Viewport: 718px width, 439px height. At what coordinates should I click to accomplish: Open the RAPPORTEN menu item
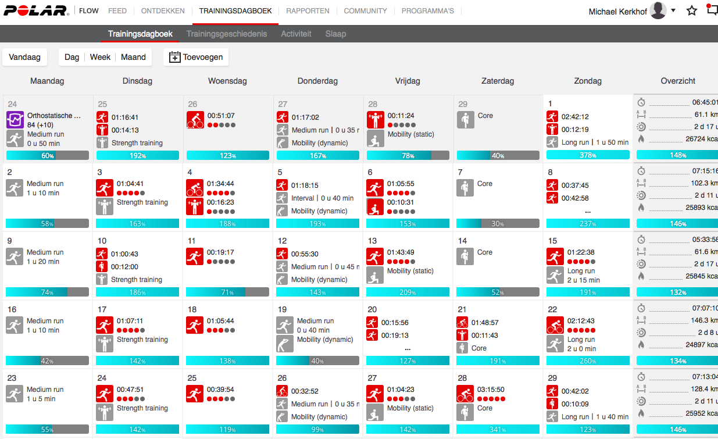308,11
